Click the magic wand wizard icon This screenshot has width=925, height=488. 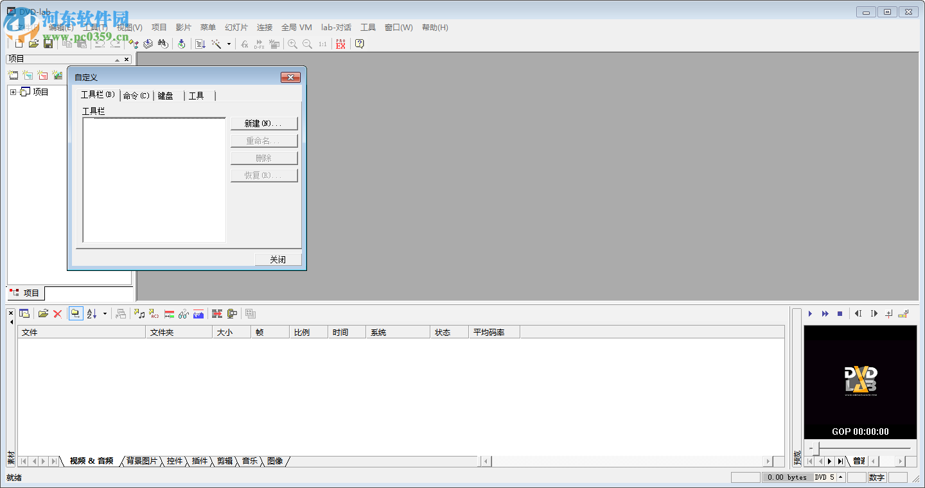pyautogui.click(x=216, y=44)
